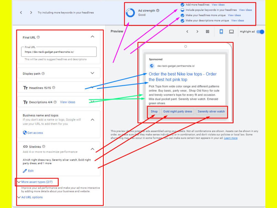Viewport: 277px width, 208px height.
Task: Click the Ad strength help icon
Action: click(158, 11)
